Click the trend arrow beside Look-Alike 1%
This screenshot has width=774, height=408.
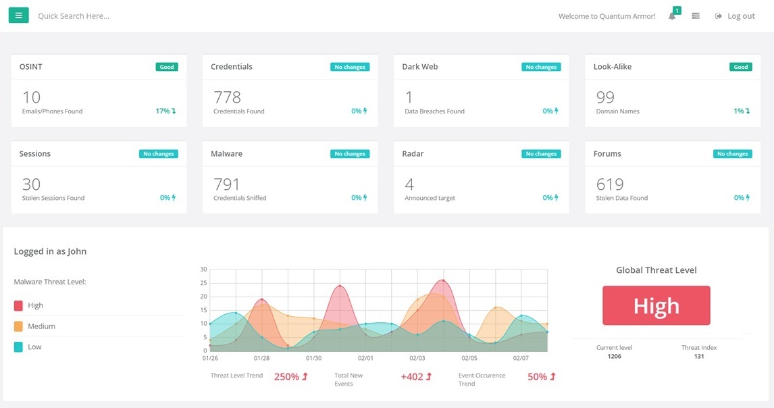(748, 110)
